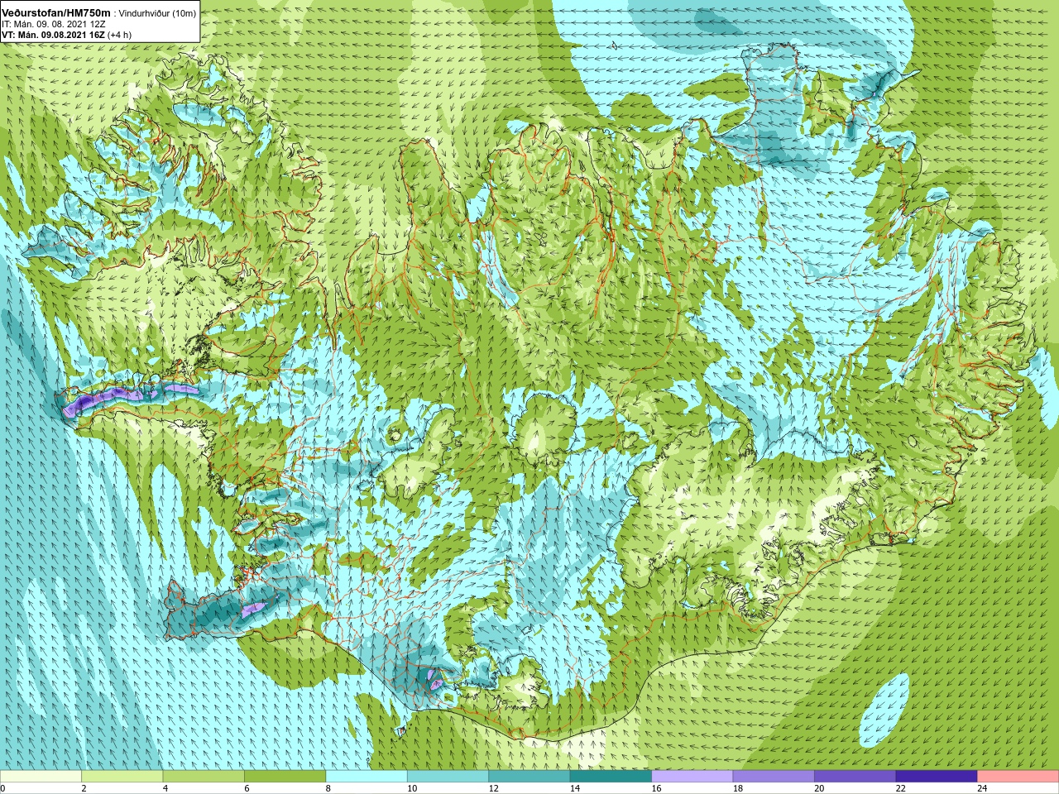Screen dimensions: 1059x794
Task: Click the Vindurhviður (10m) label
Action: click(x=158, y=13)
